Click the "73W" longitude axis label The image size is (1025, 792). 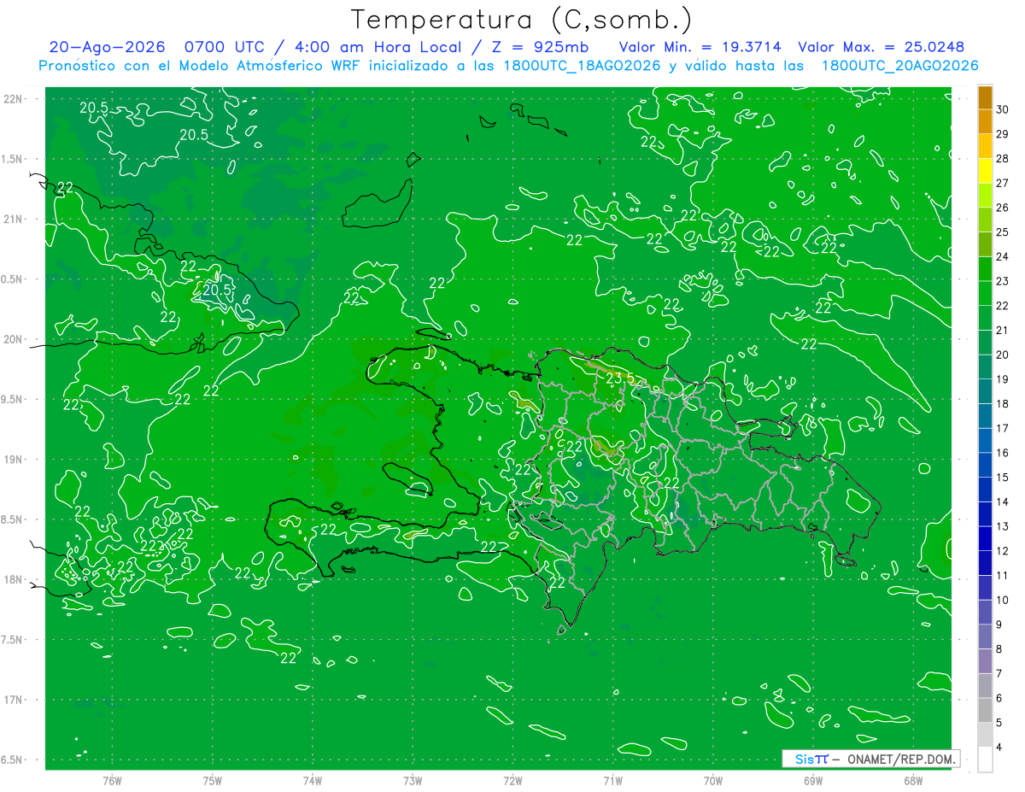pos(413,781)
